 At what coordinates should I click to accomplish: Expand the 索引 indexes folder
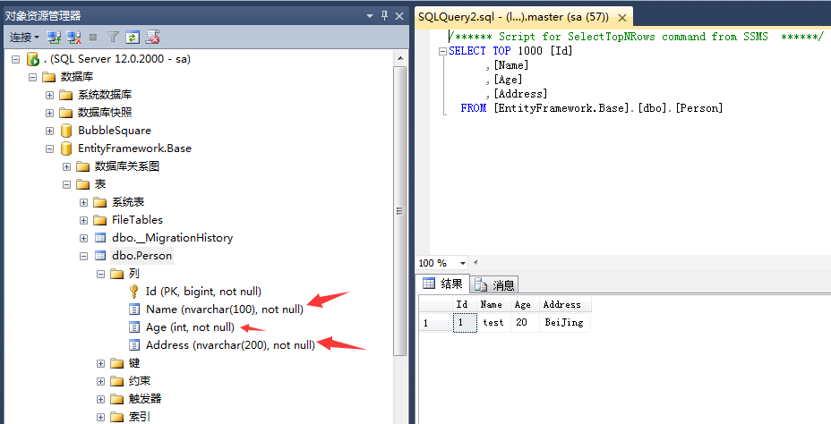[100, 417]
